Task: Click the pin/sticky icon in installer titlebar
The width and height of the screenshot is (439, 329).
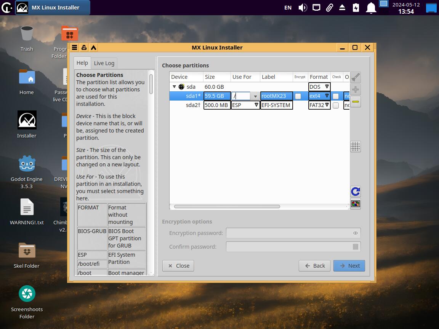Action: tap(84, 48)
